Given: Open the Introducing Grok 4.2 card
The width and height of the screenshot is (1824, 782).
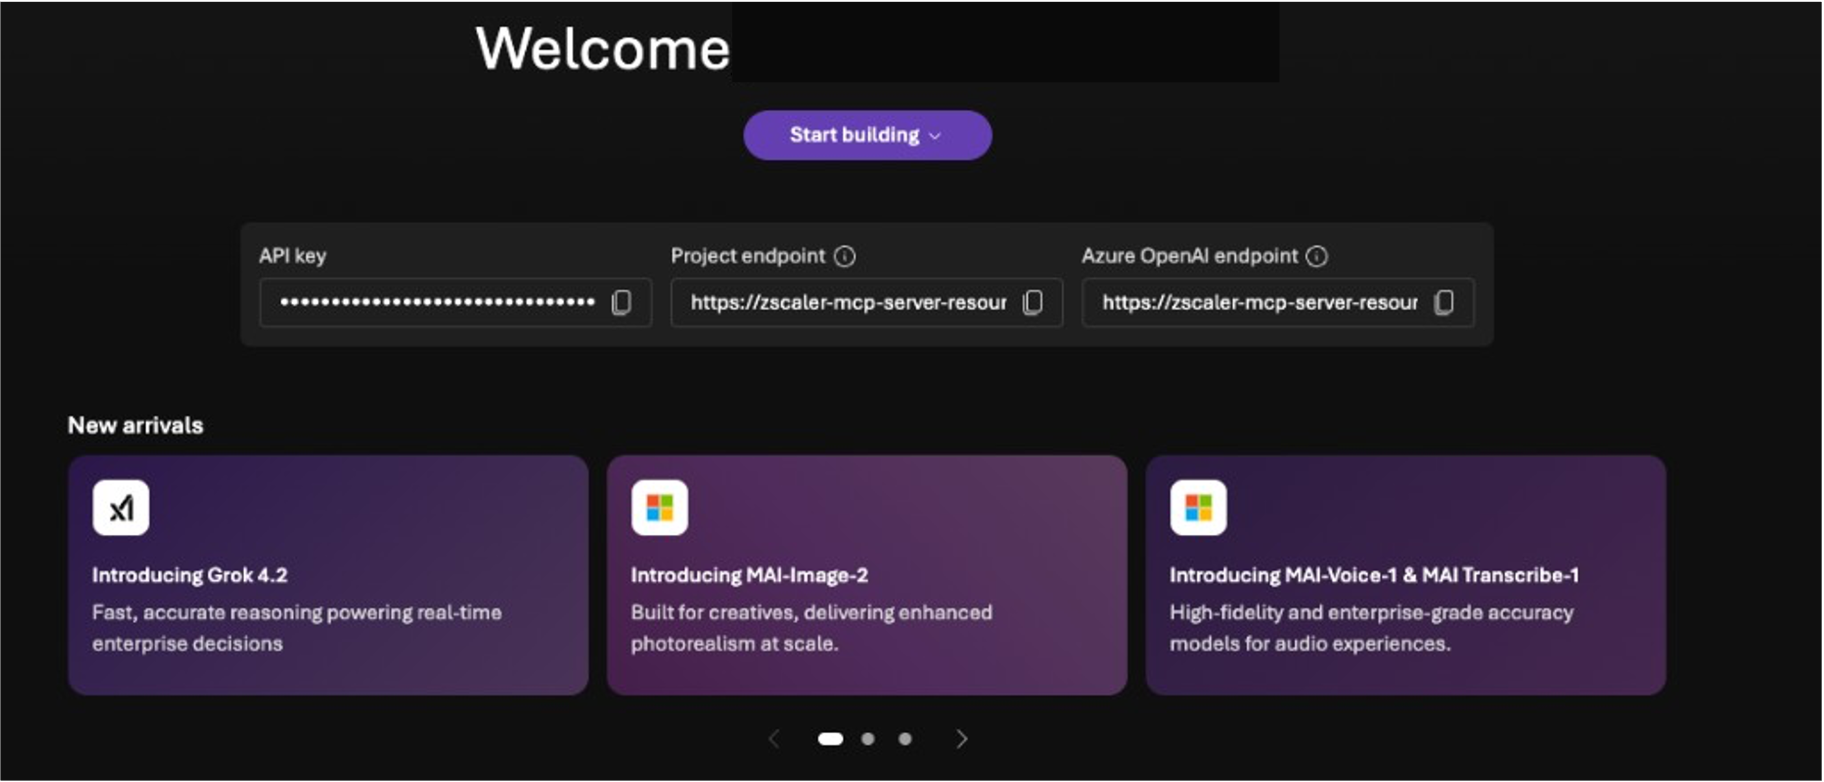Looking at the screenshot, I should 329,574.
